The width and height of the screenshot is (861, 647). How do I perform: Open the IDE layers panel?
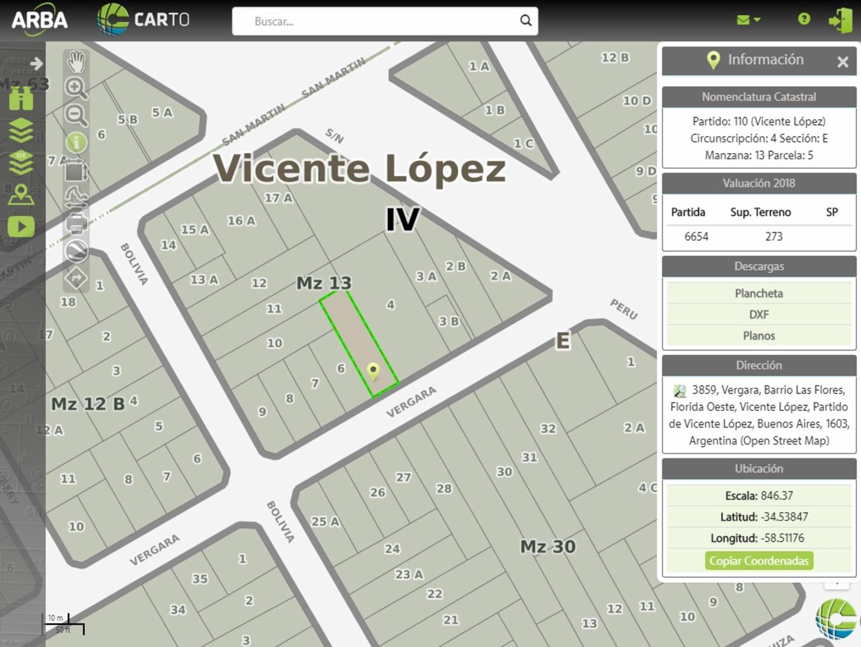point(21,162)
